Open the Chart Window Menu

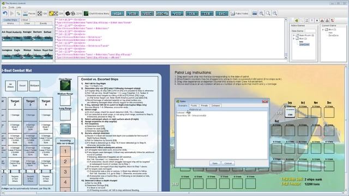97,14
